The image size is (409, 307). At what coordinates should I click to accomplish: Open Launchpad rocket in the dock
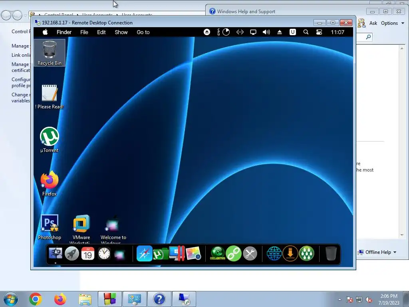coord(72,253)
